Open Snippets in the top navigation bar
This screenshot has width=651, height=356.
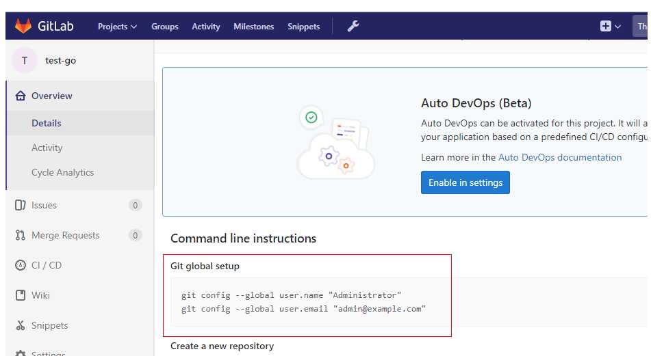point(303,27)
